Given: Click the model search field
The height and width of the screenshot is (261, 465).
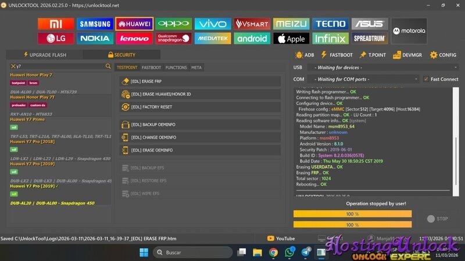Looking at the screenshot, I should coord(59,67).
